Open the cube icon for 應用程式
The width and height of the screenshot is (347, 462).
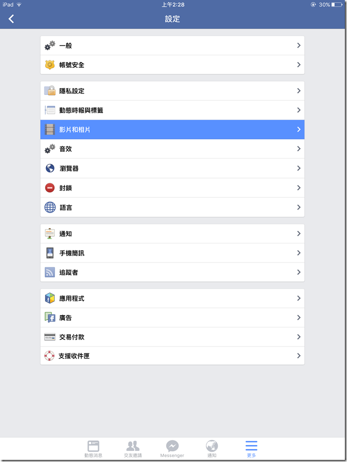50,298
